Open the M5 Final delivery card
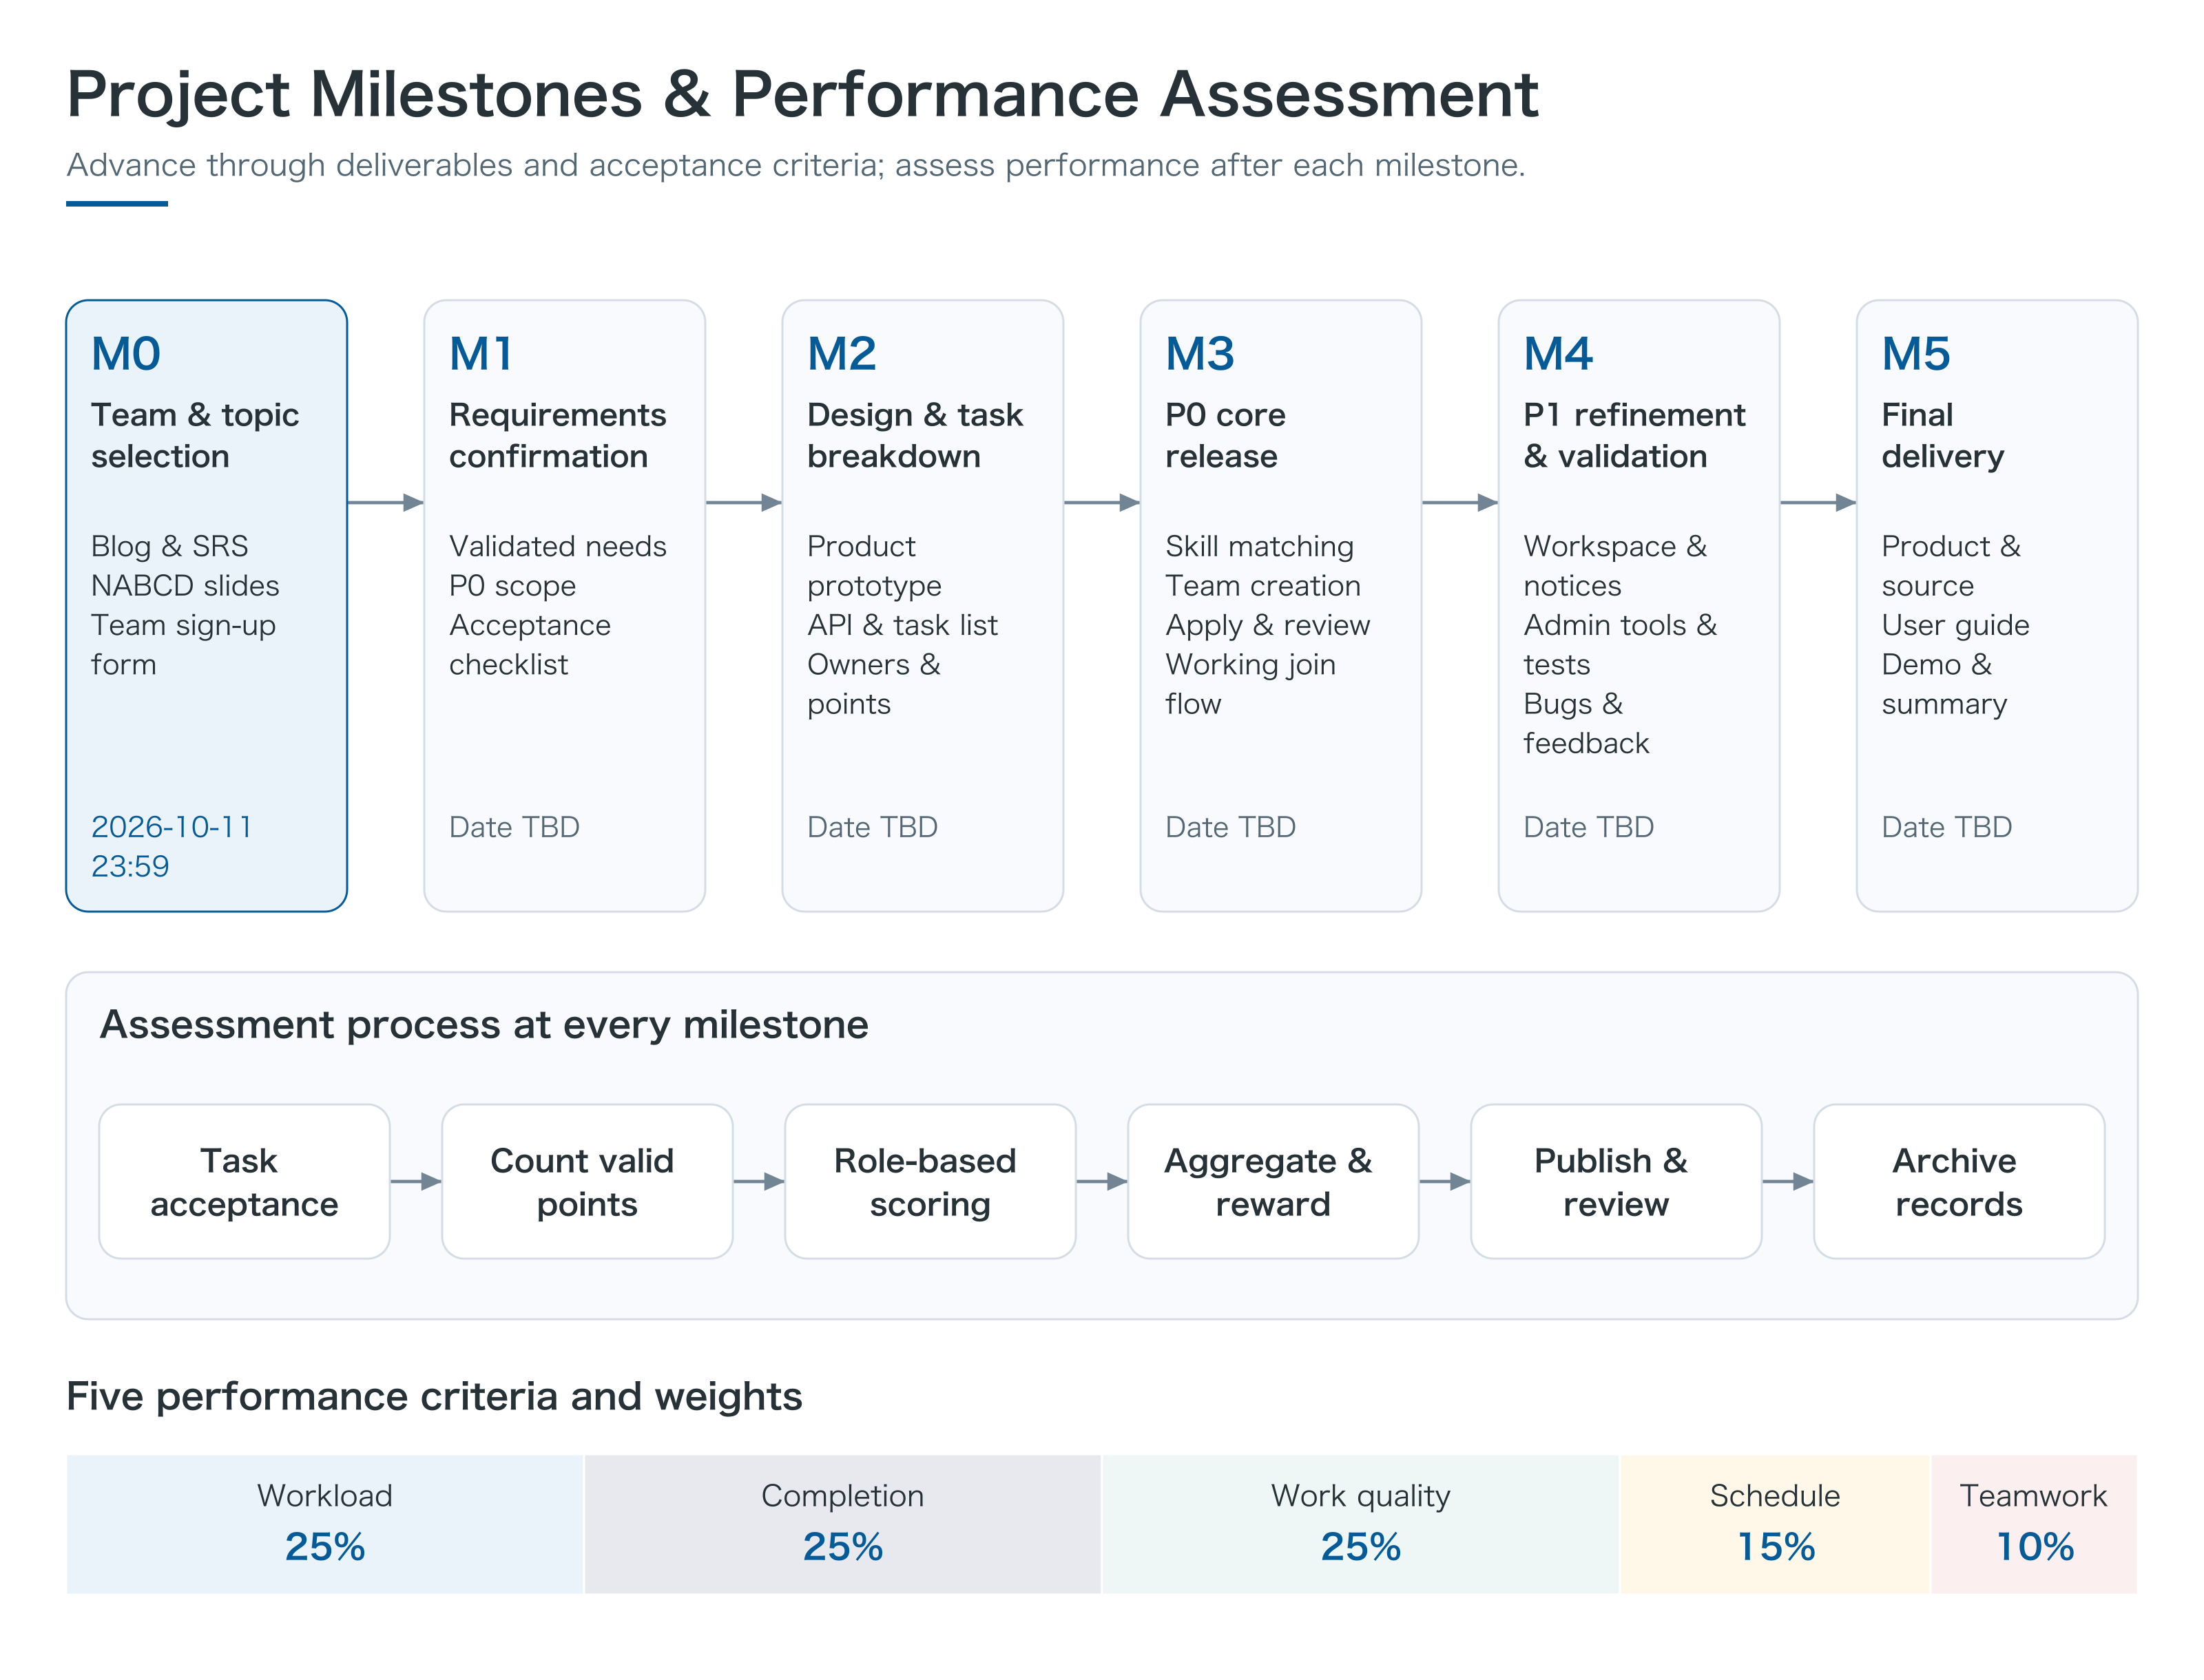This screenshot has height=1680, width=2204. pyautogui.click(x=1997, y=605)
